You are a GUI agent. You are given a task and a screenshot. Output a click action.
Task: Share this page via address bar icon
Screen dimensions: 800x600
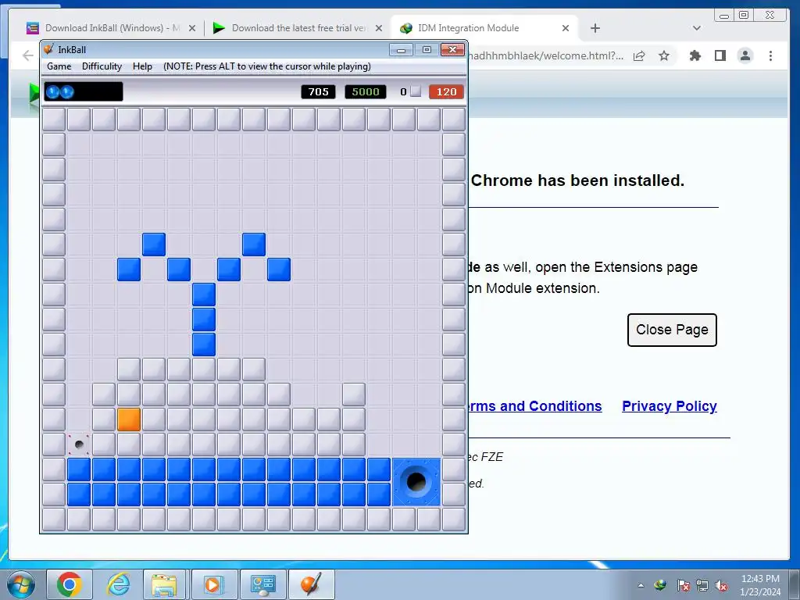[639, 55]
